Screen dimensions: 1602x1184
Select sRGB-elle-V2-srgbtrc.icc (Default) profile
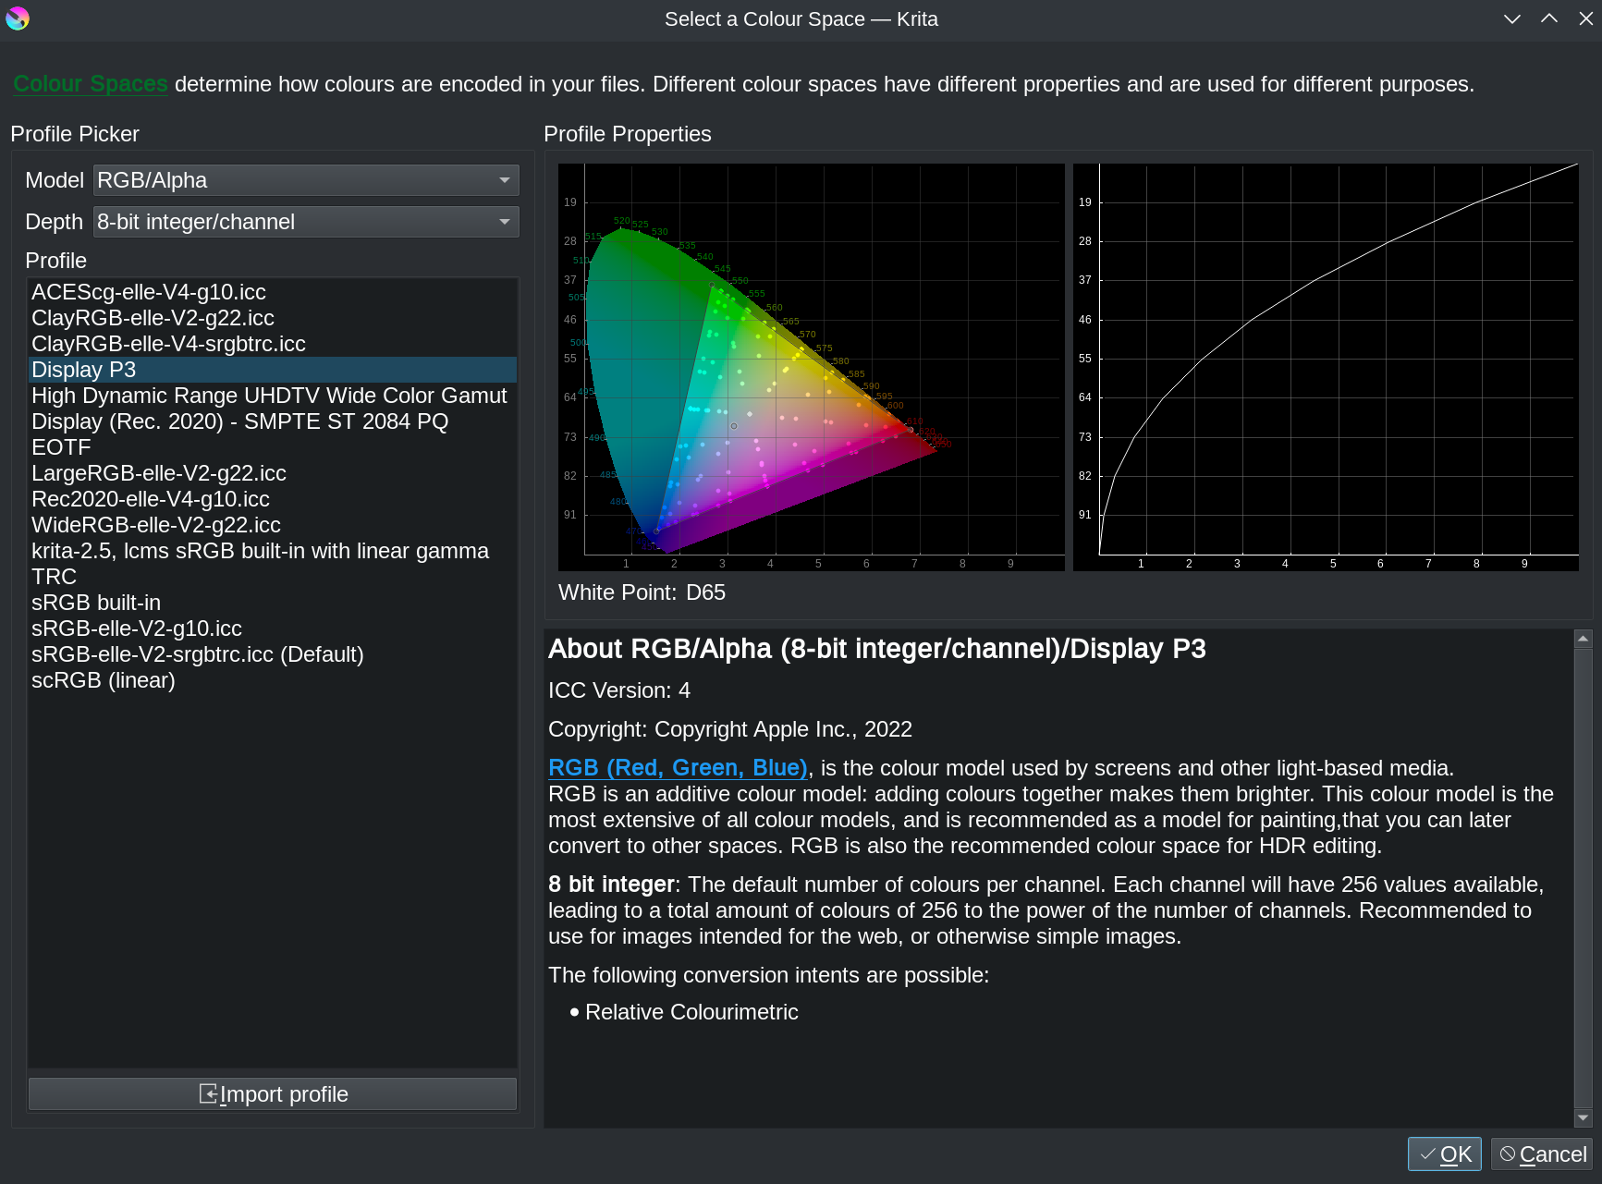pyautogui.click(x=273, y=654)
